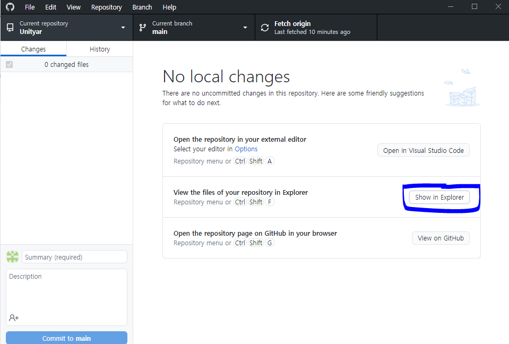Screen dimensions: 509x344
Task: Focus the Summary (required) input field
Action: point(74,257)
